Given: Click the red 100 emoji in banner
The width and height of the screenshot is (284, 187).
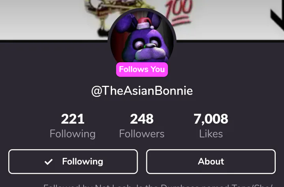Looking at the screenshot, I should coord(178,12).
